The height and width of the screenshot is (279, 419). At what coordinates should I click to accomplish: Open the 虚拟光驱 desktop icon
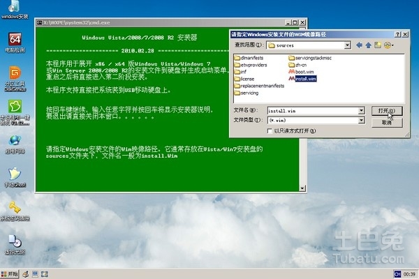click(15, 245)
